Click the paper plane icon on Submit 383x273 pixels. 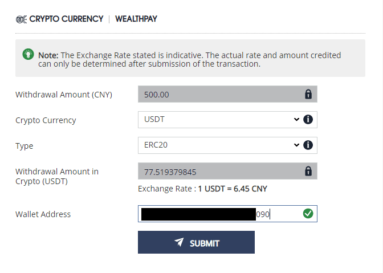click(x=180, y=243)
